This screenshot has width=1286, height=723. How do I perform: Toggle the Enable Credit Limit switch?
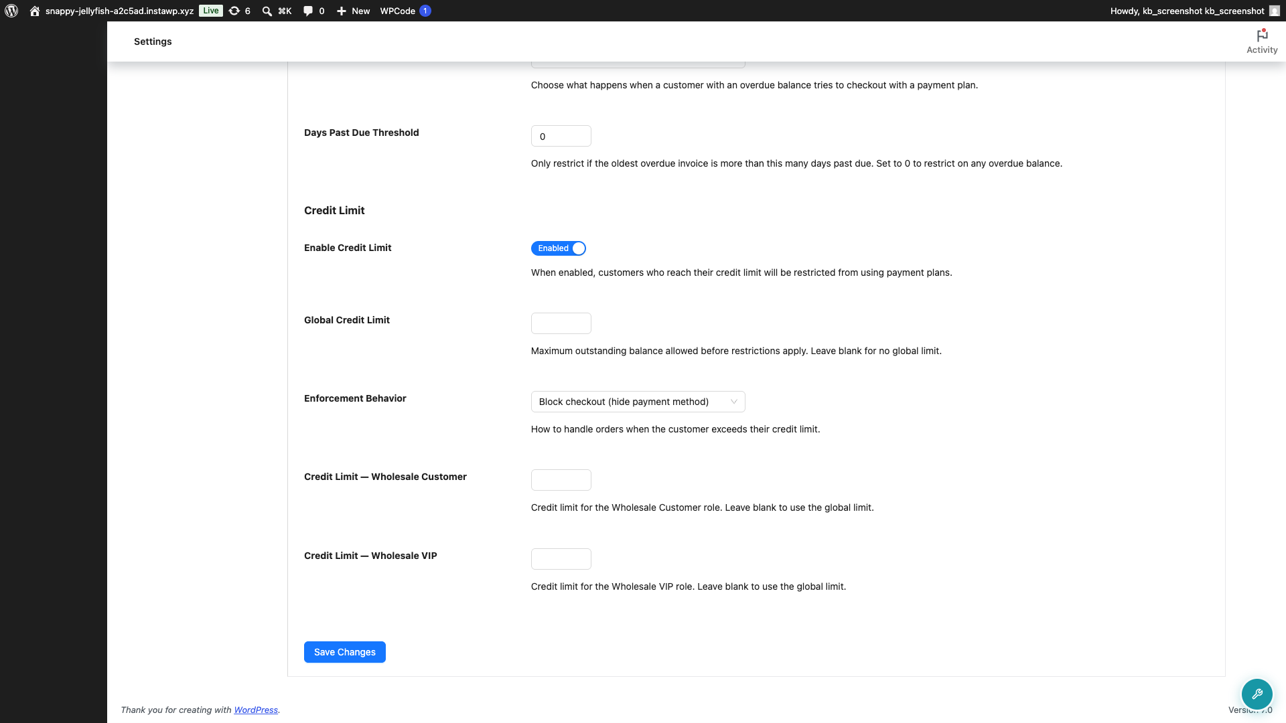559,248
